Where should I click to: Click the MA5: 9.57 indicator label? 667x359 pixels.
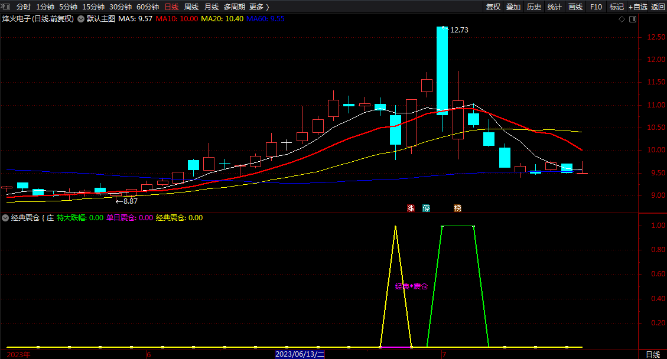pos(135,19)
